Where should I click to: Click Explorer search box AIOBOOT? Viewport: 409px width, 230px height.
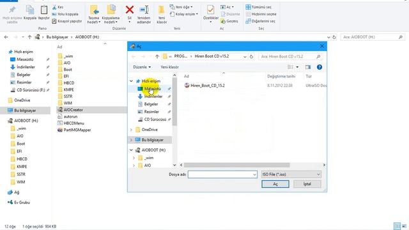(x=373, y=37)
